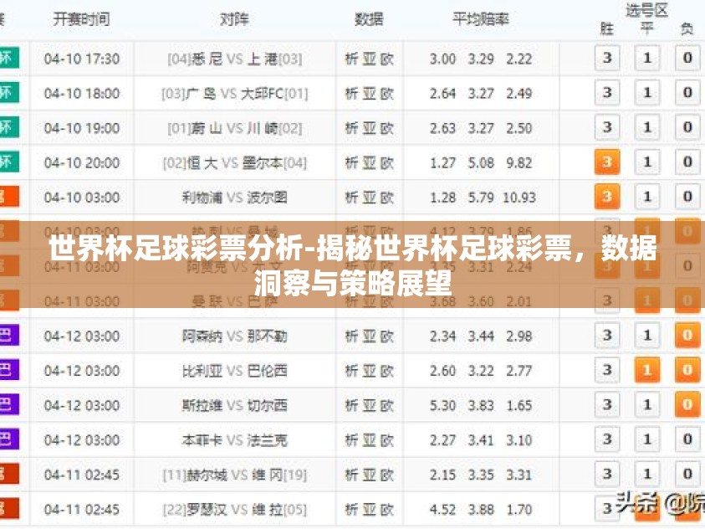Viewport: 705px width, 529px height.
Task: Deselect highlighted loss (0) for 比利亚 VS 巴伦西
Action: coord(687,370)
